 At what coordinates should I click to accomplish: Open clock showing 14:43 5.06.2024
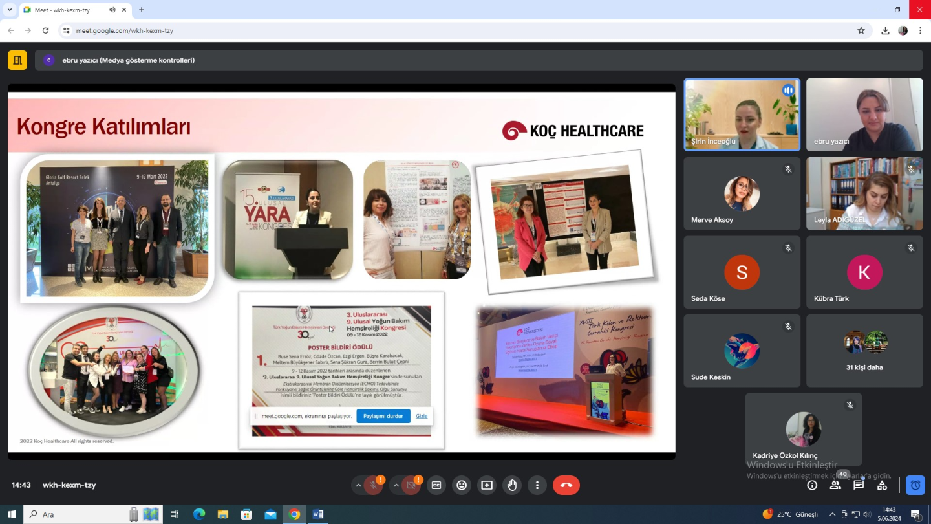coord(889,514)
